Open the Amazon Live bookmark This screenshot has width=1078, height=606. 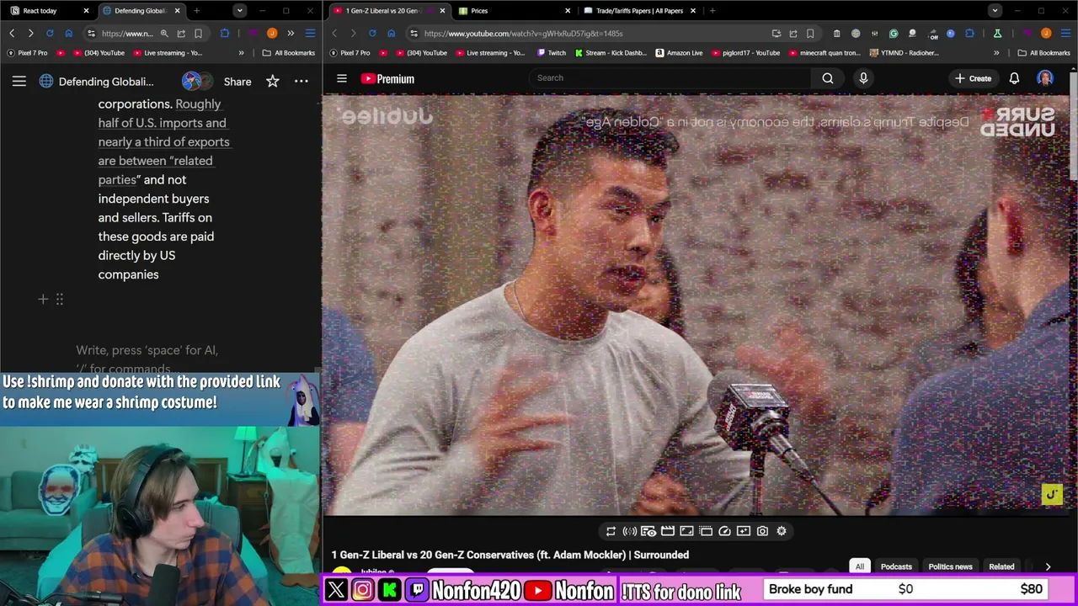678,52
